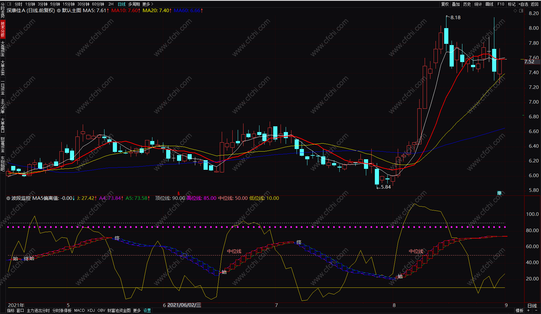This screenshot has width=541, height=314.
Task: Select the MACD indicator
Action: pos(80,310)
